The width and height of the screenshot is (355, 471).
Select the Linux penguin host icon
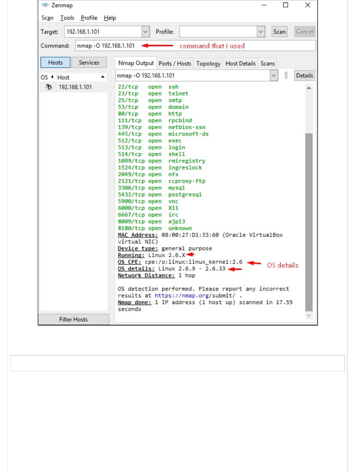pos(48,87)
